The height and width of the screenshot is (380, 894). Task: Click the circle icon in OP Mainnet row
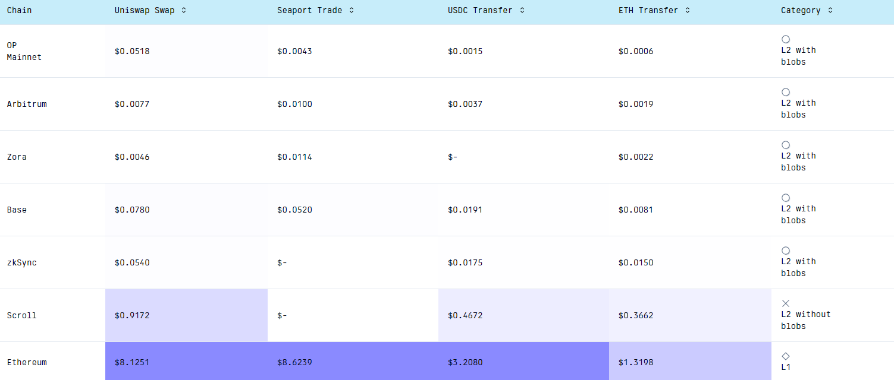[785, 39]
